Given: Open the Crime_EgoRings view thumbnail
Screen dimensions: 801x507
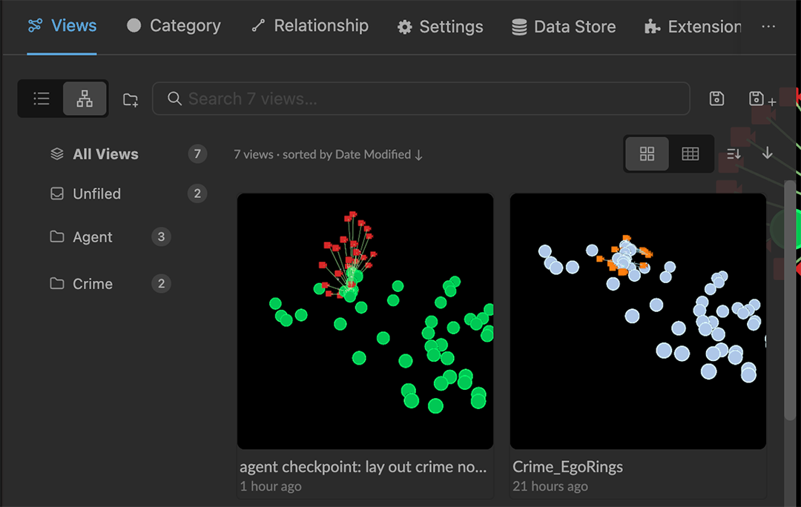Looking at the screenshot, I should [x=638, y=321].
